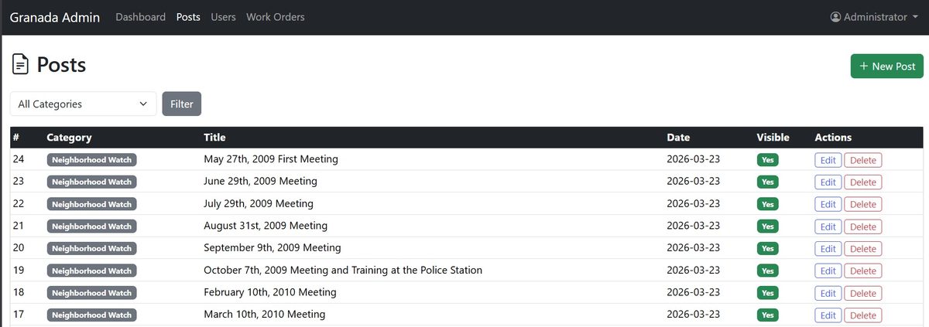Screen dimensions: 929x327
Task: Delete the June 29th, 2009 Meeting post
Action: pyautogui.click(x=863, y=182)
